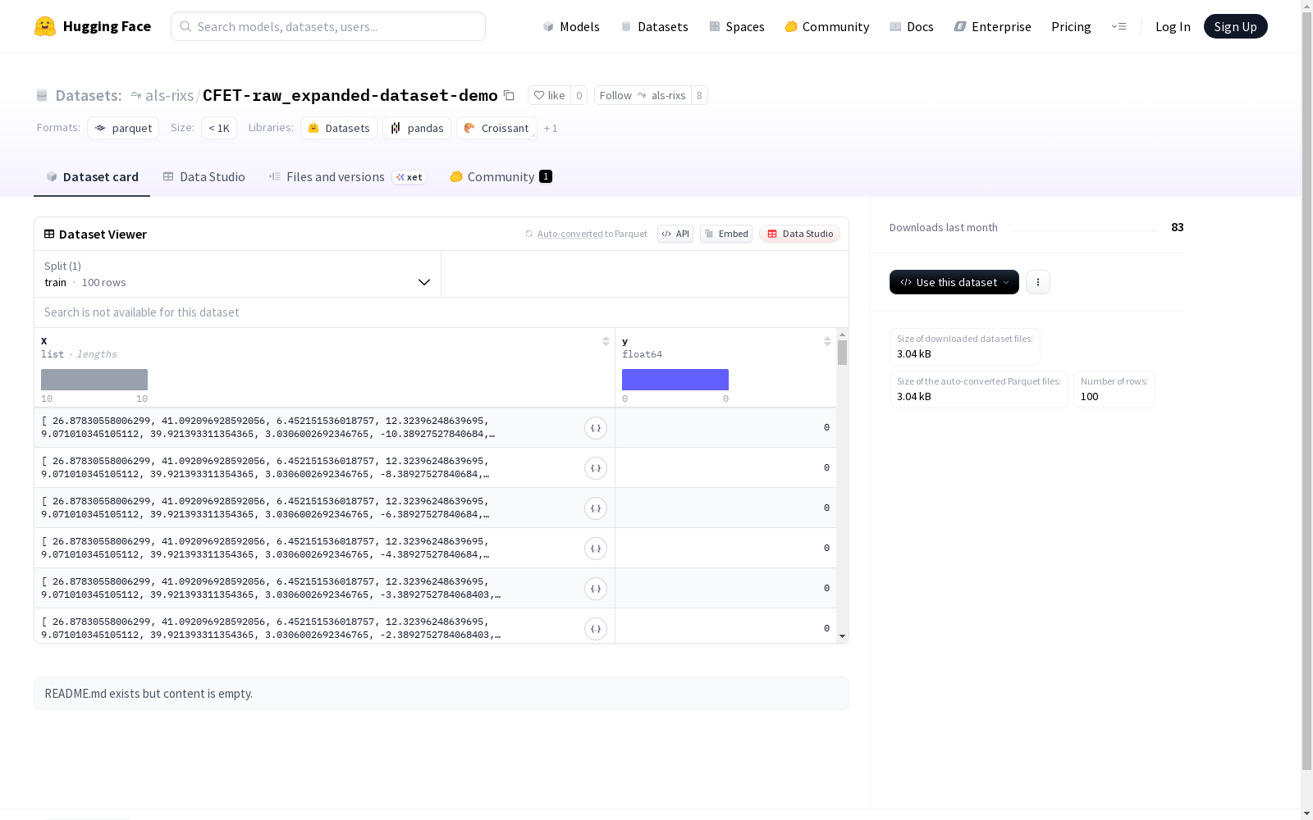Click the table scroll up arrow
Screen dimensions: 1313x820
tap(842, 335)
